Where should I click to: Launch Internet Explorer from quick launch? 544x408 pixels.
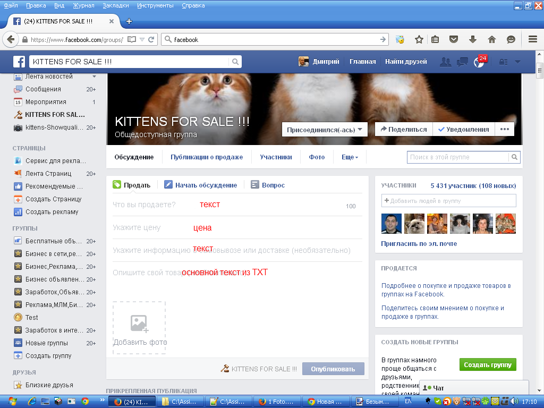[32, 402]
